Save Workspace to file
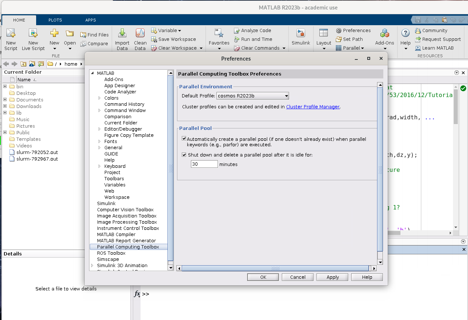Image resolution: width=468 pixels, height=320 pixels. click(x=173, y=39)
